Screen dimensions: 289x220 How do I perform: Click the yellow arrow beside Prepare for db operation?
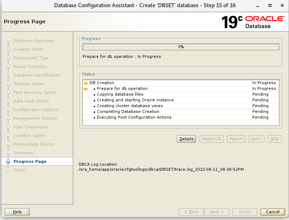click(86, 89)
